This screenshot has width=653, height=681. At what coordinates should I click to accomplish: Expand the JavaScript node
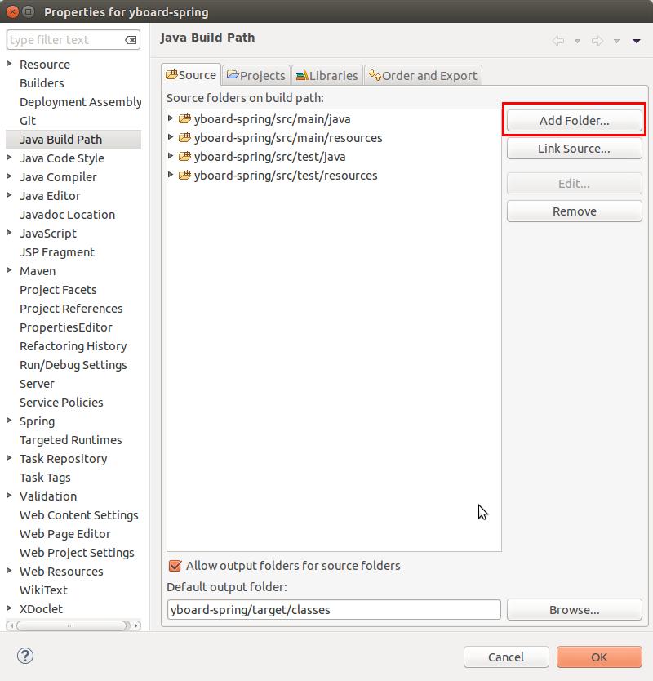pyautogui.click(x=9, y=233)
